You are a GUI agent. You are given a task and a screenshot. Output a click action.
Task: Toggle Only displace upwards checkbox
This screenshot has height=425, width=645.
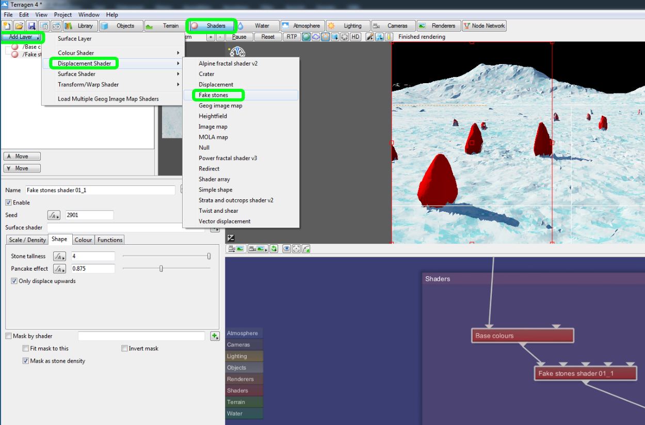(14, 281)
